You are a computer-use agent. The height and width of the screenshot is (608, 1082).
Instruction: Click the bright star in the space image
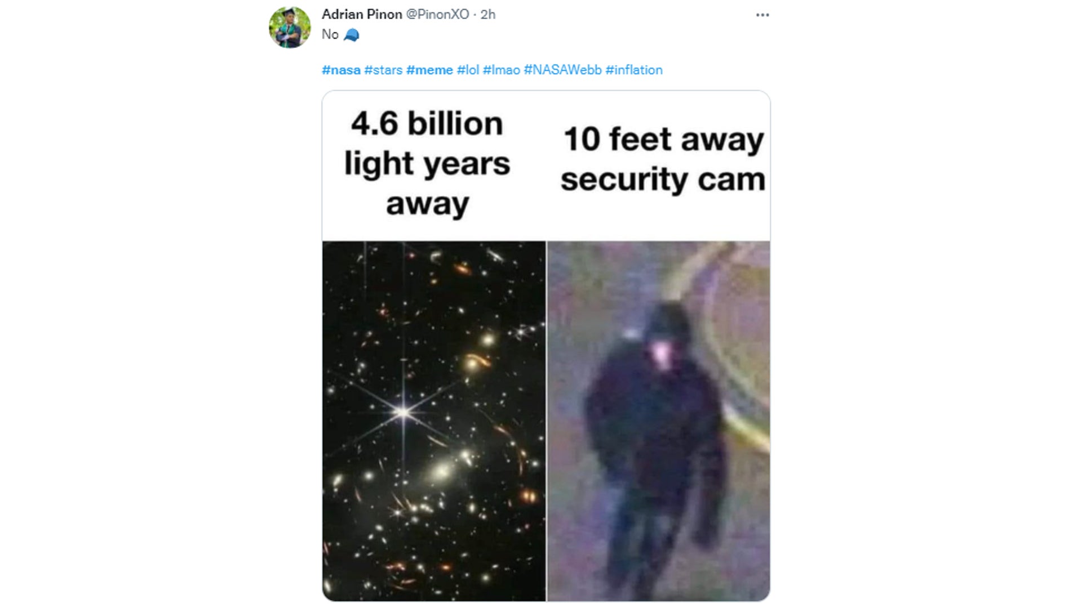[x=403, y=413]
